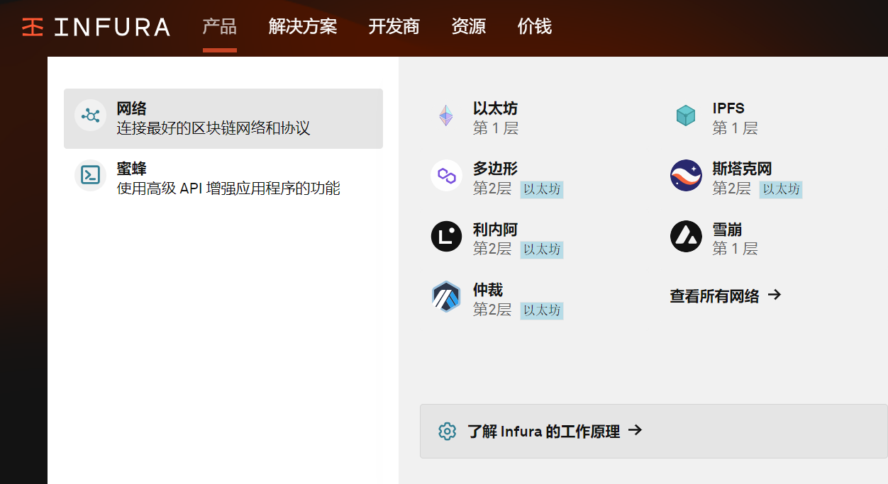Screen dimensions: 888x484
Task: Click 使用高级 API 增强应用程序的功能 description
Action: [228, 188]
